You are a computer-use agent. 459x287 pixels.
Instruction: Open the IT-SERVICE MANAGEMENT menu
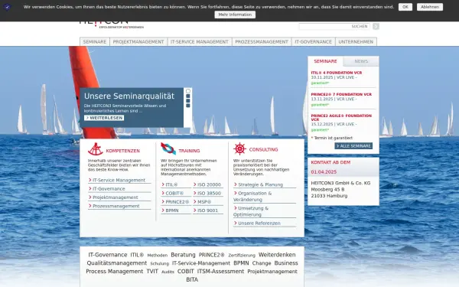click(200, 42)
